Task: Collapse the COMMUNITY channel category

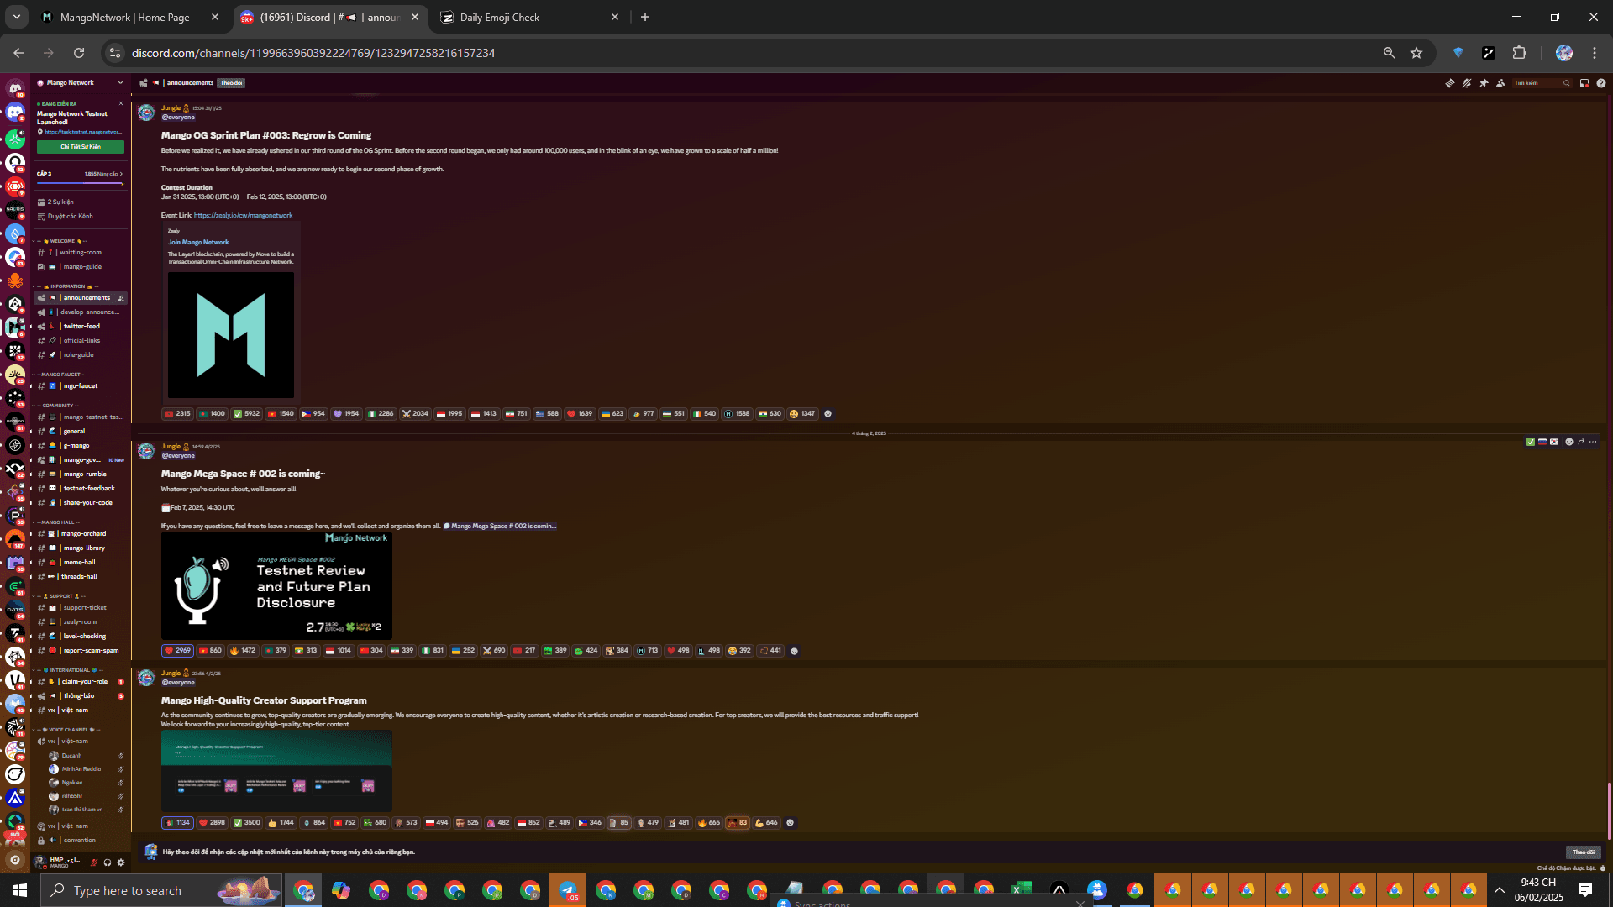Action: (x=57, y=406)
